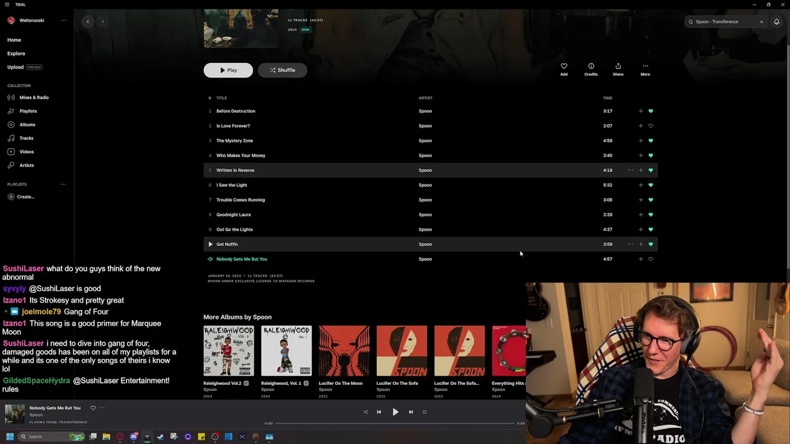Open Playlists in the collection
Viewport: 790px width, 444px height.
22,111
